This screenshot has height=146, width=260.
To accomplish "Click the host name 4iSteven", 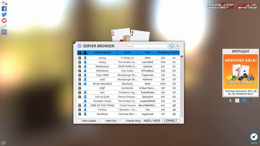I will click(148, 79).
